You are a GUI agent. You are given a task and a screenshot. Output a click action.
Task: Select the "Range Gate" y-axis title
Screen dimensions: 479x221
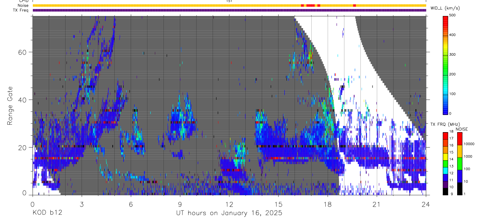coord(11,105)
